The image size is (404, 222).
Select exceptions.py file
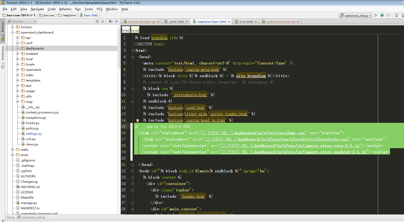pyautogui.click(x=36, y=118)
